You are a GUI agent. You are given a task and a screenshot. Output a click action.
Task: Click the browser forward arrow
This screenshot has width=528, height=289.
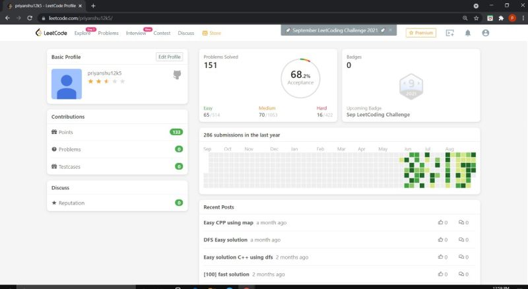point(18,18)
